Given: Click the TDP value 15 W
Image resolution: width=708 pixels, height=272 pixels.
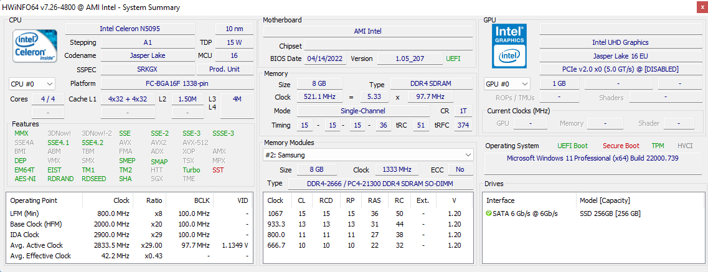Looking at the screenshot, I should point(234,42).
